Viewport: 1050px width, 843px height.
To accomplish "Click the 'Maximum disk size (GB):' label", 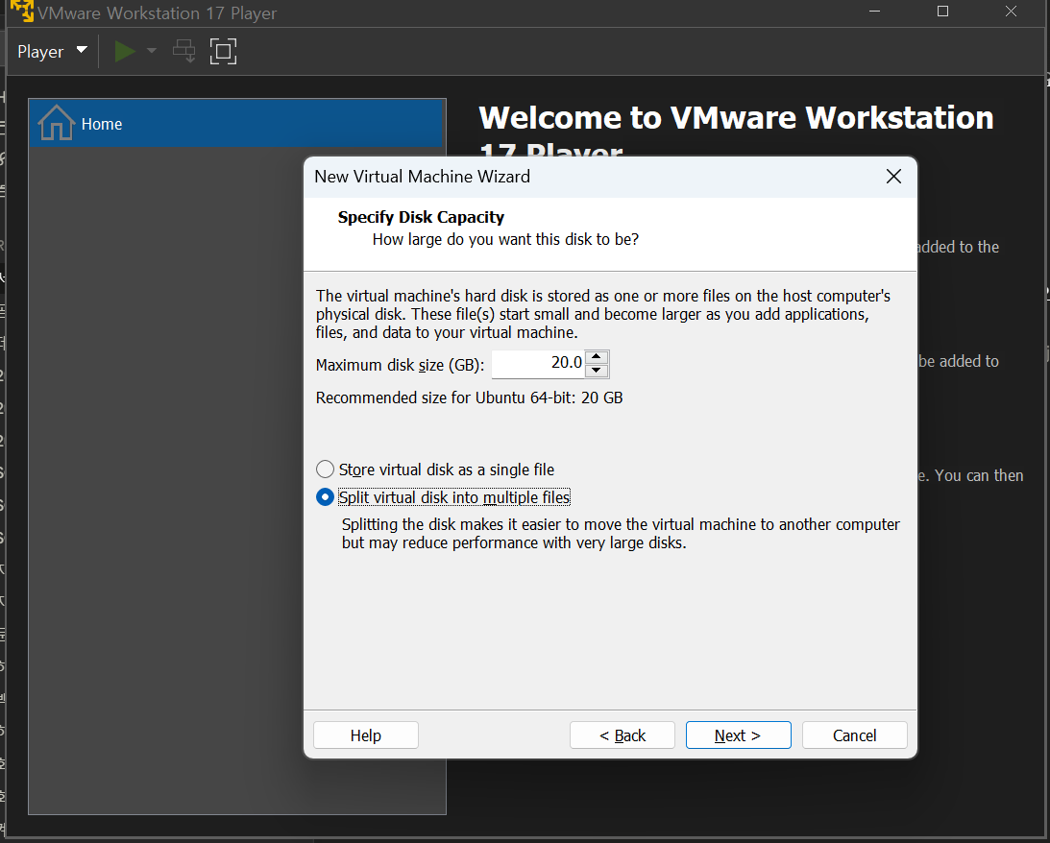I will (x=400, y=365).
